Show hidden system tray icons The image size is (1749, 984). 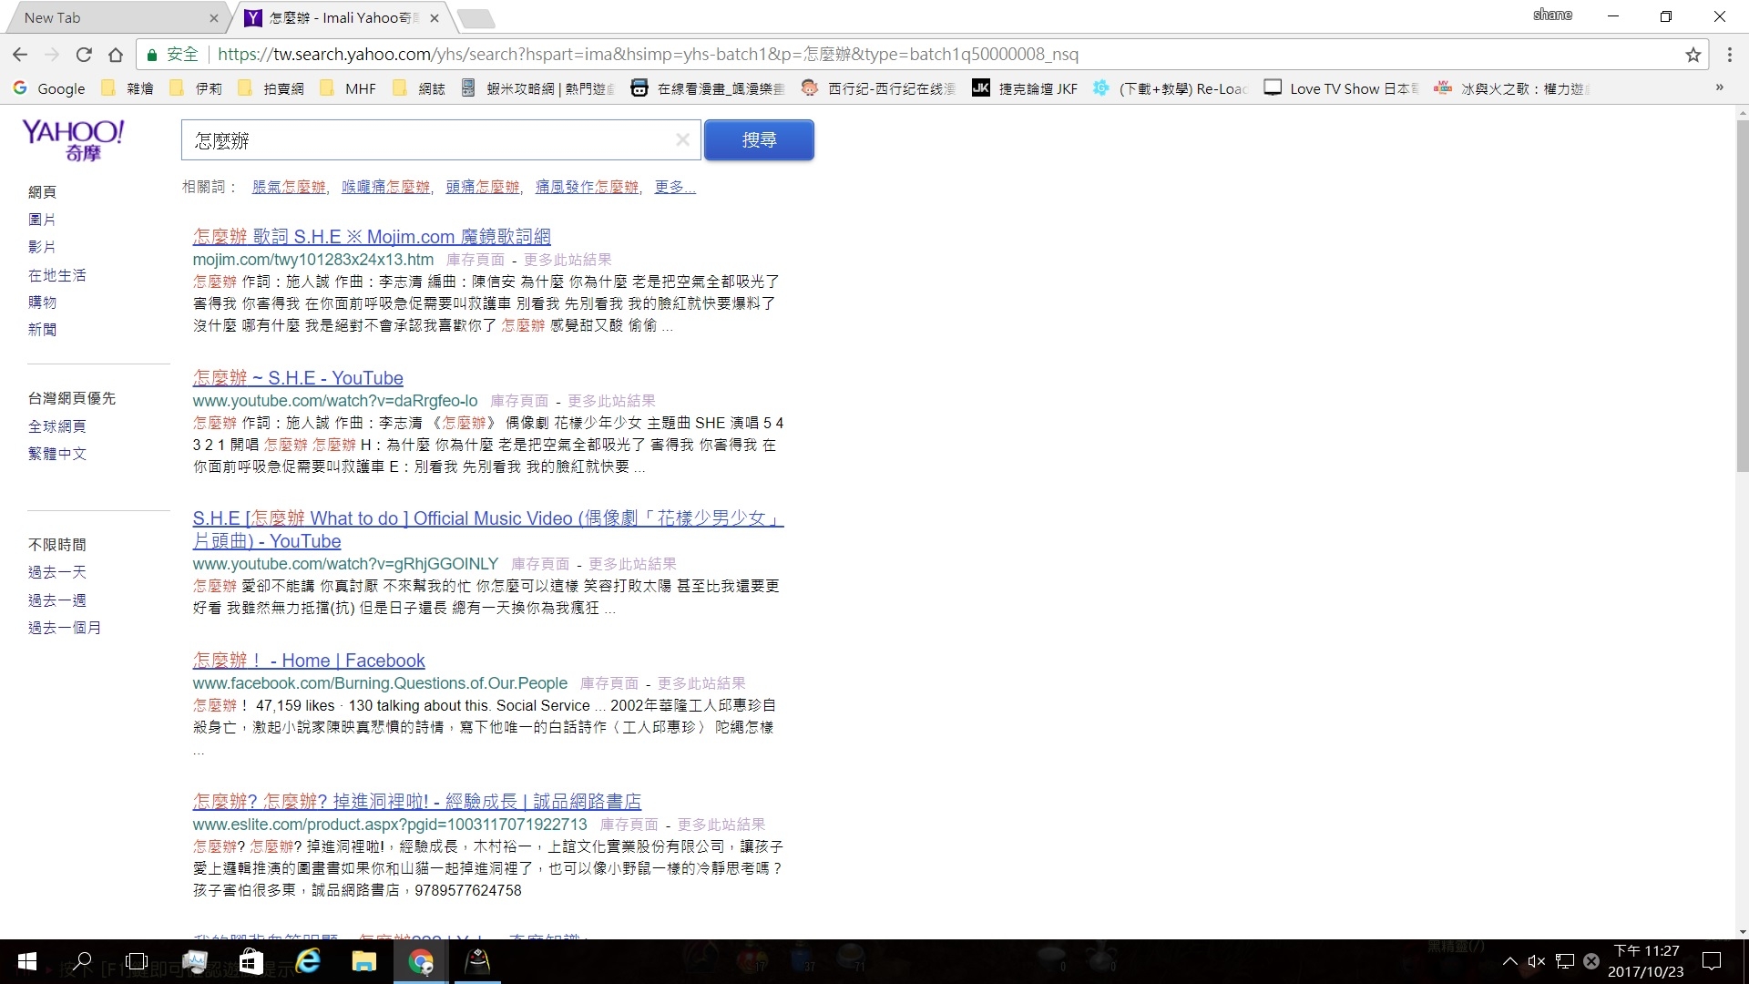click(x=1509, y=961)
